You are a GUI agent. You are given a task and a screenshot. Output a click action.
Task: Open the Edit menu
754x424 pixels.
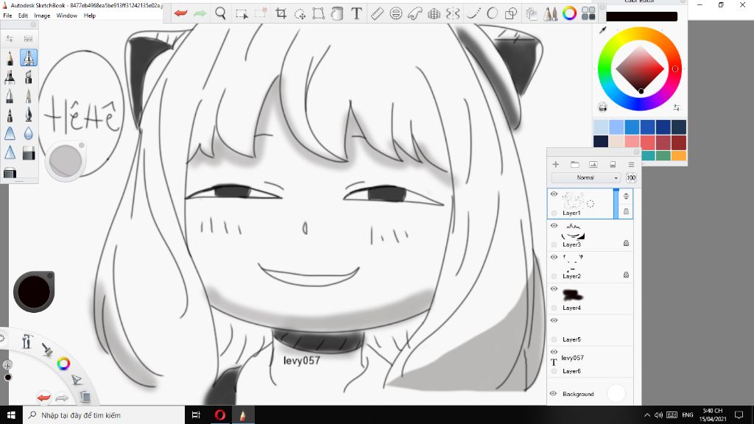point(23,15)
